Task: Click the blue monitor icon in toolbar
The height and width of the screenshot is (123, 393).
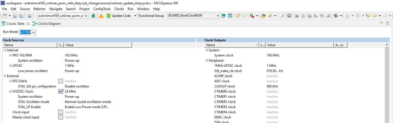Action: 289,16
